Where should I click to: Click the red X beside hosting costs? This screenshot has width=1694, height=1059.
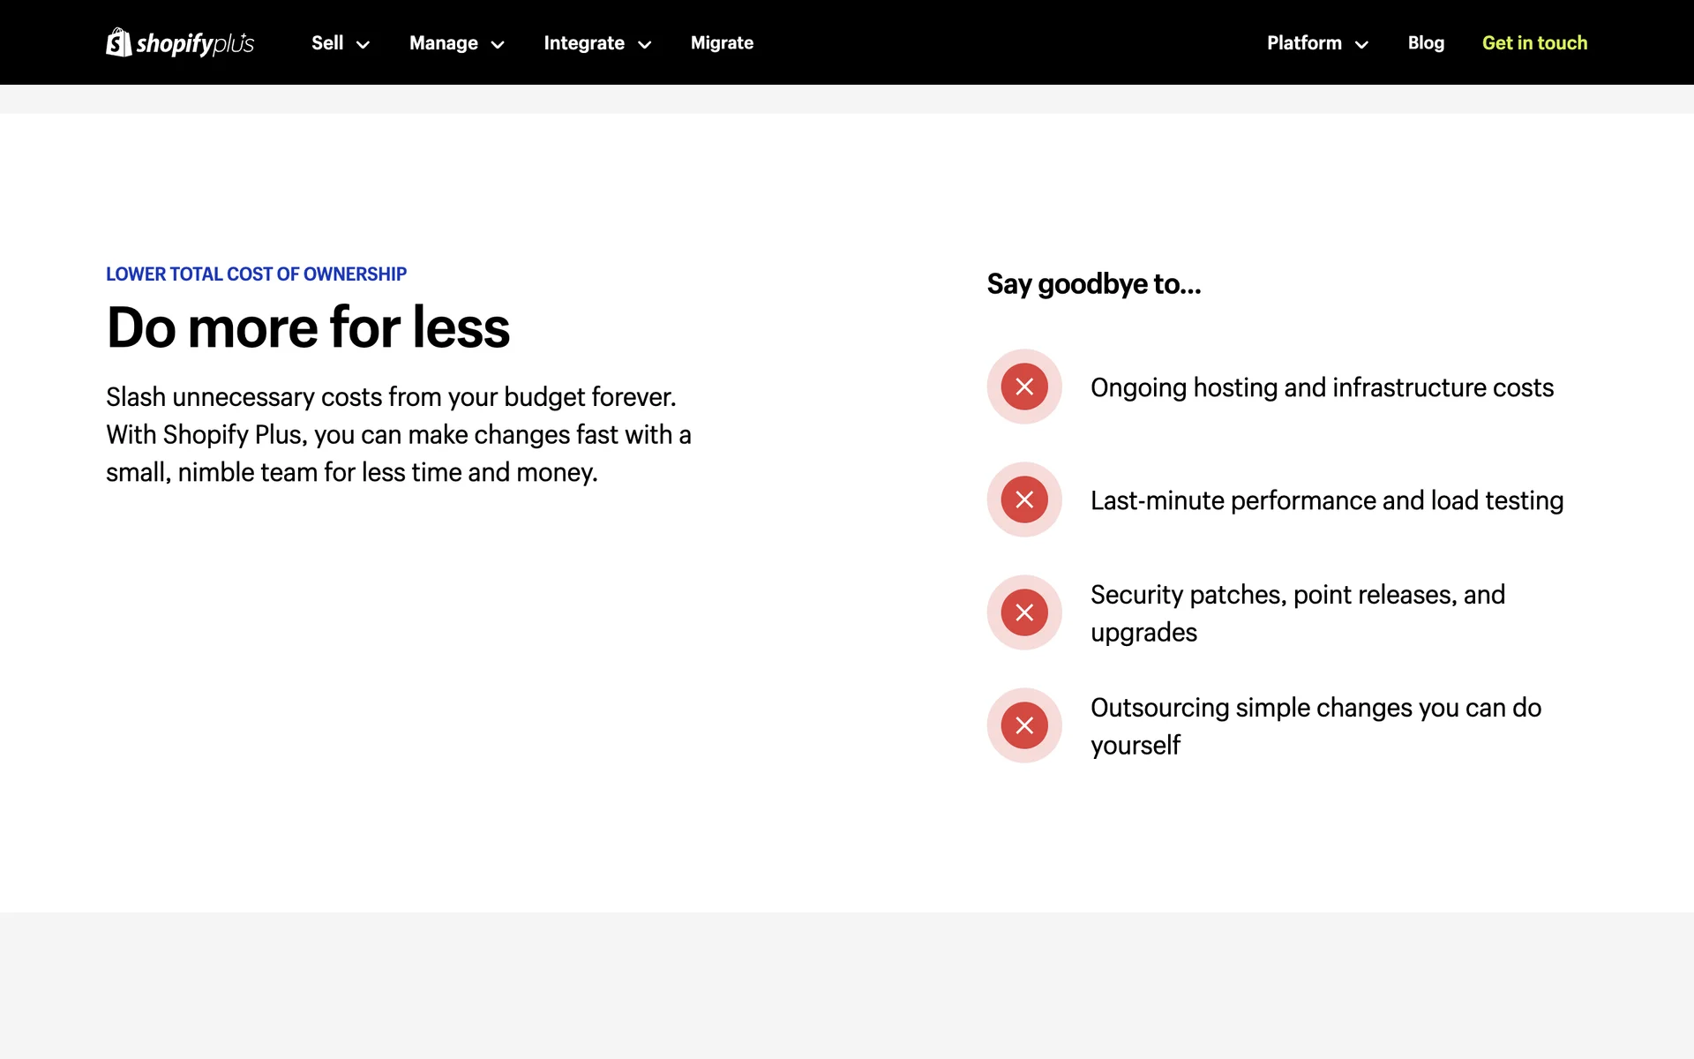[x=1024, y=387]
